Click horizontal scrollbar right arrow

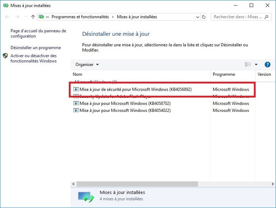(x=272, y=184)
